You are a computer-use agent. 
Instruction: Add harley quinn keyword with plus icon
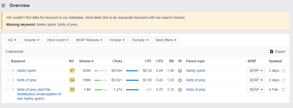tap(13, 71)
